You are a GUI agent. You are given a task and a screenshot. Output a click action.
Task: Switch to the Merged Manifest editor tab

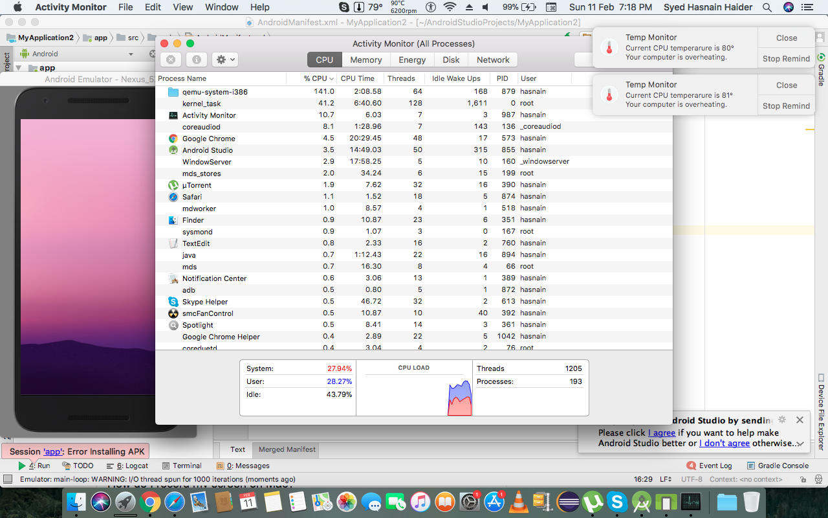click(287, 449)
